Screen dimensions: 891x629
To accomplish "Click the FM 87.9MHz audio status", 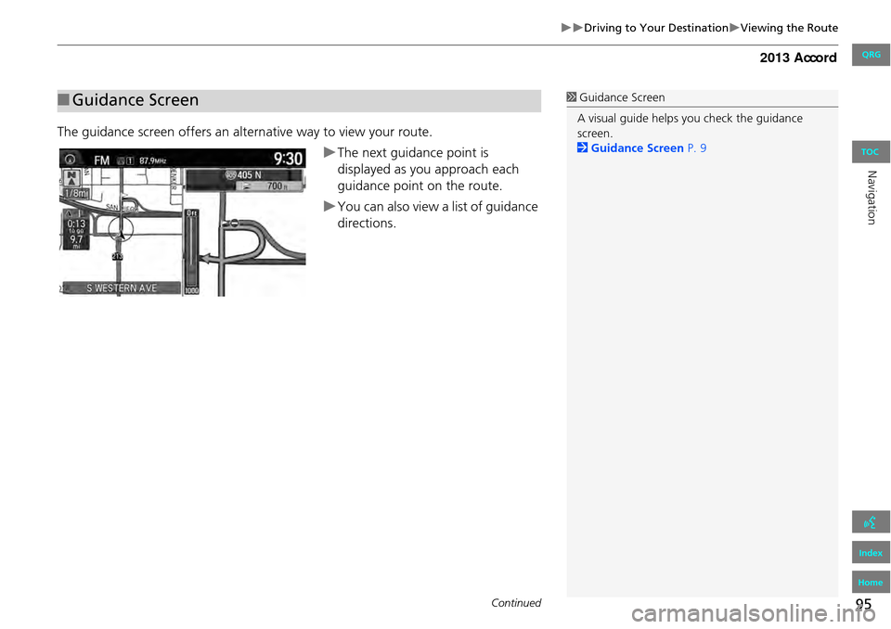I will click(130, 160).
